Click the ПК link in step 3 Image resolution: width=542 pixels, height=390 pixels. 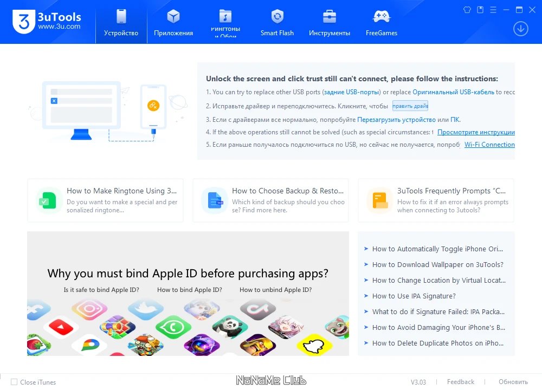[x=455, y=120]
